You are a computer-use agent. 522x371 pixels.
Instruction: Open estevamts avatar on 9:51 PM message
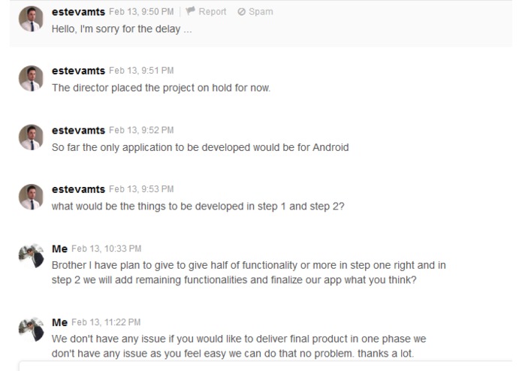click(x=31, y=78)
